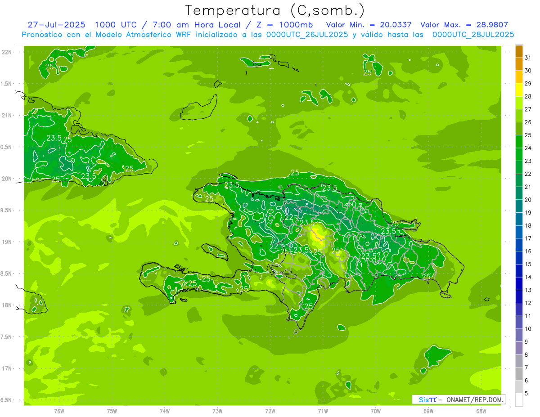Click the 17N latitude axis label
540x417 pixels.
click(x=7, y=368)
